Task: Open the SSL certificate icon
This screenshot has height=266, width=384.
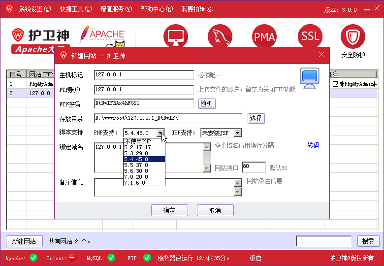Action: [310, 36]
